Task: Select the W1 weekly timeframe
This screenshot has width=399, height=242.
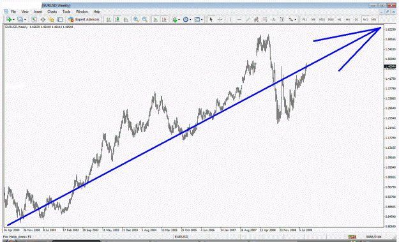Action: click(x=365, y=19)
